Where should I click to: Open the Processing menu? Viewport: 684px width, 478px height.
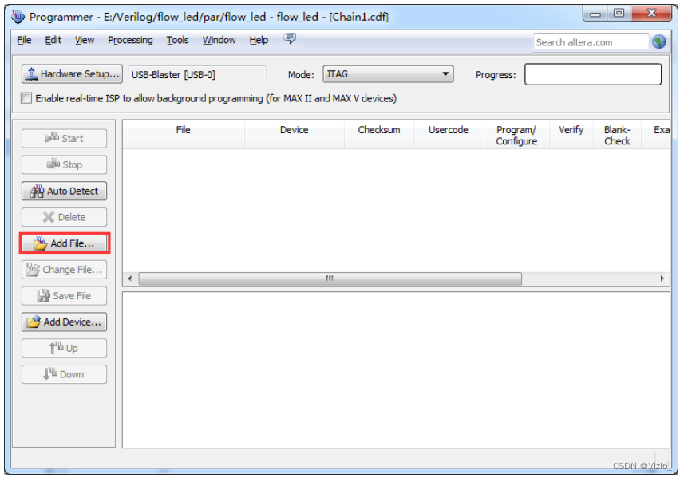click(130, 40)
